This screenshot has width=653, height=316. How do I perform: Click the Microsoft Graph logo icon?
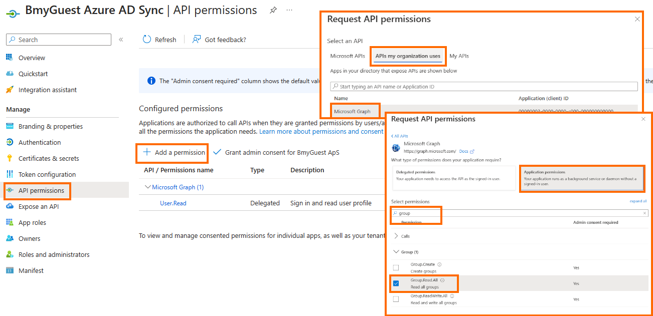click(396, 147)
